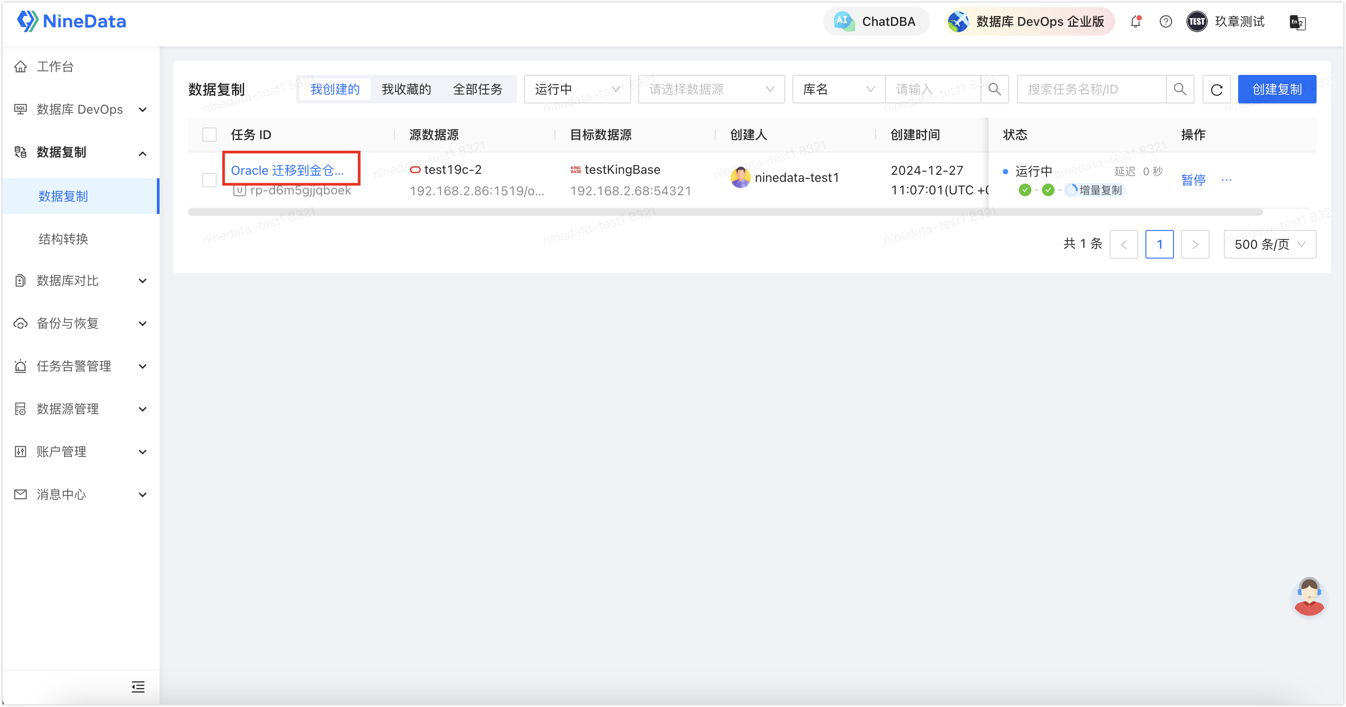Switch to 全部任务 tab
The height and width of the screenshot is (707, 1346).
click(478, 89)
